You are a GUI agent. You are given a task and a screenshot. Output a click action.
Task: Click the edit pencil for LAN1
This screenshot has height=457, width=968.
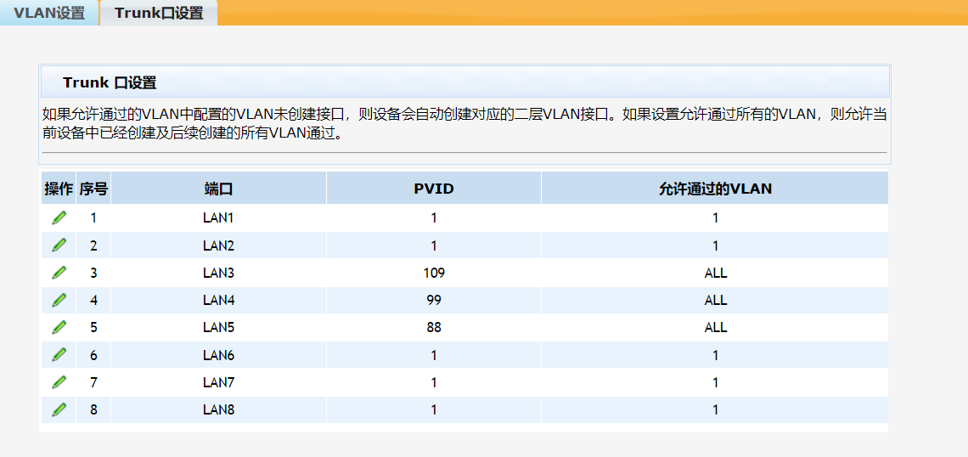coord(59,217)
